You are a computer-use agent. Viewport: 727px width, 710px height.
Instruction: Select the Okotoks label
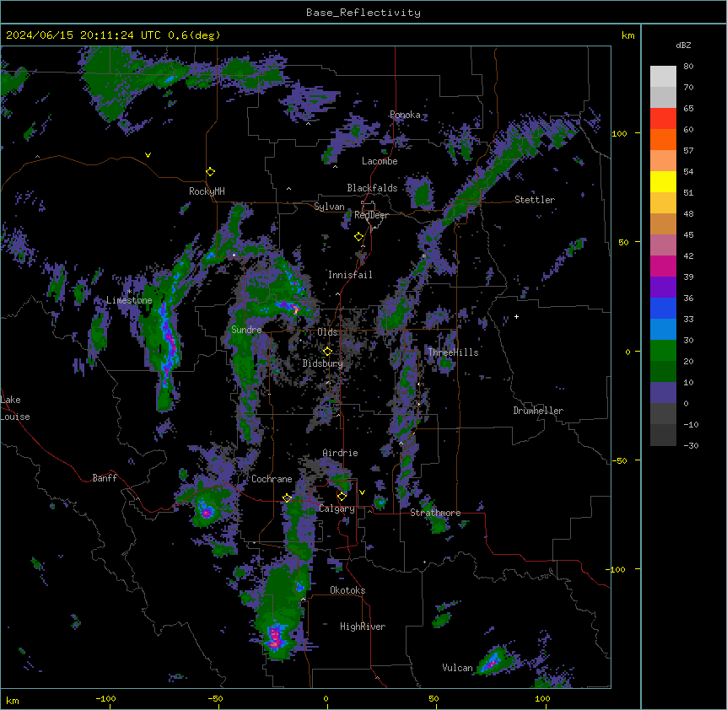click(x=347, y=590)
